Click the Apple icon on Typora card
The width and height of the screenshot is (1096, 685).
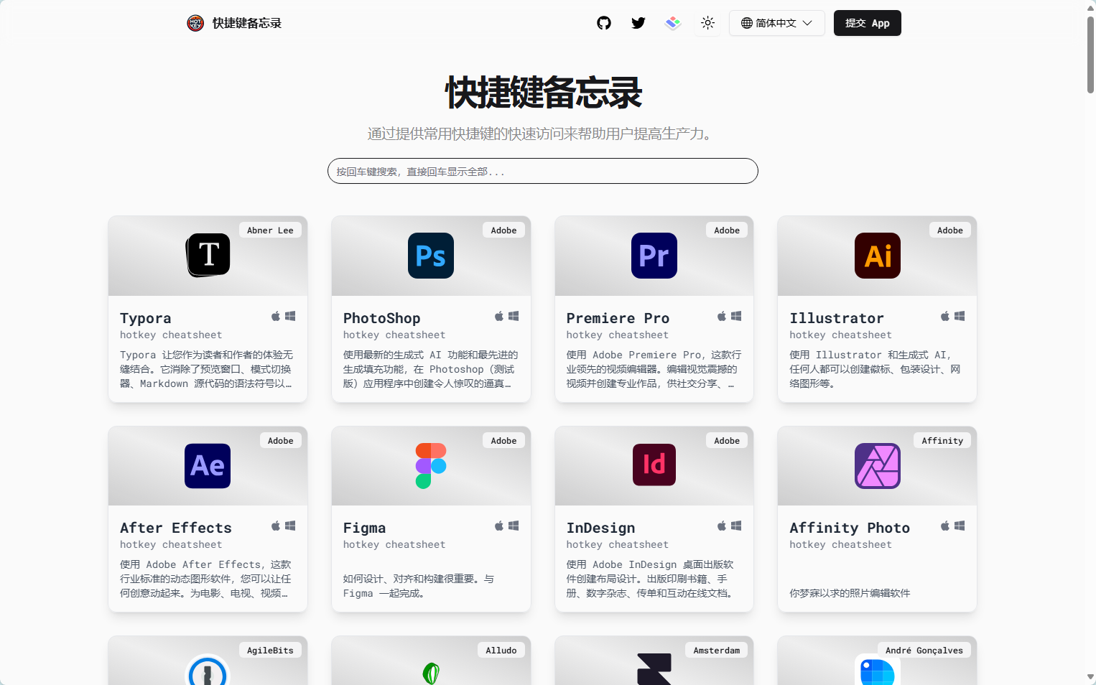pos(276,316)
